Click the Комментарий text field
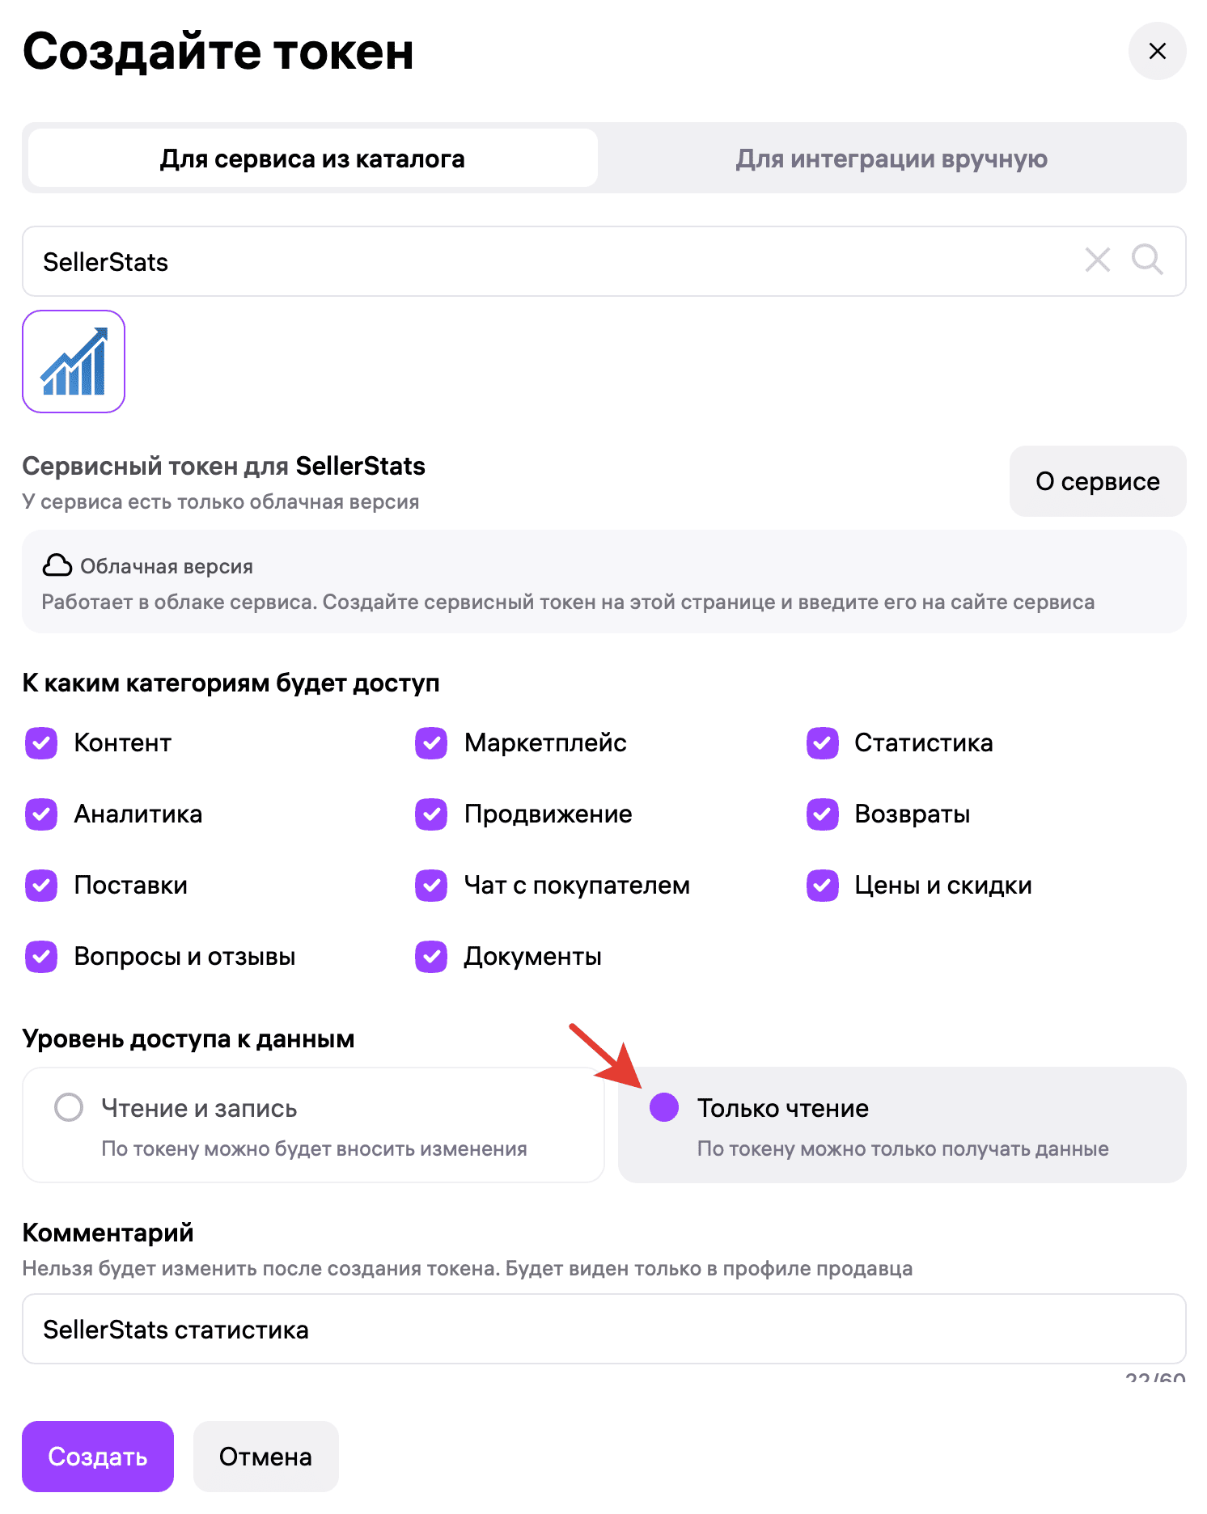1207x1514 pixels. tap(603, 1329)
